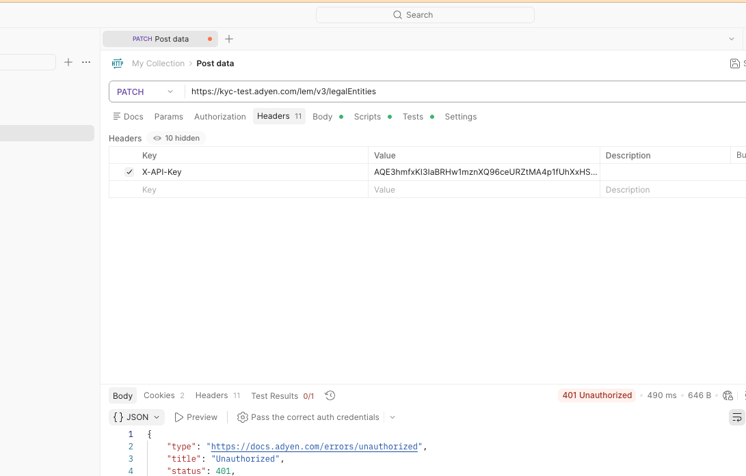Open a new request tab with the plus icon

(229, 39)
